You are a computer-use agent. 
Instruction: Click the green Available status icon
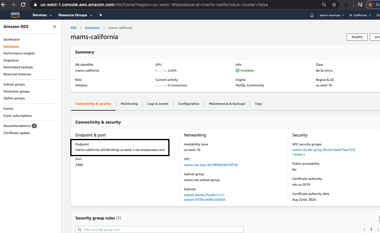(x=238, y=70)
